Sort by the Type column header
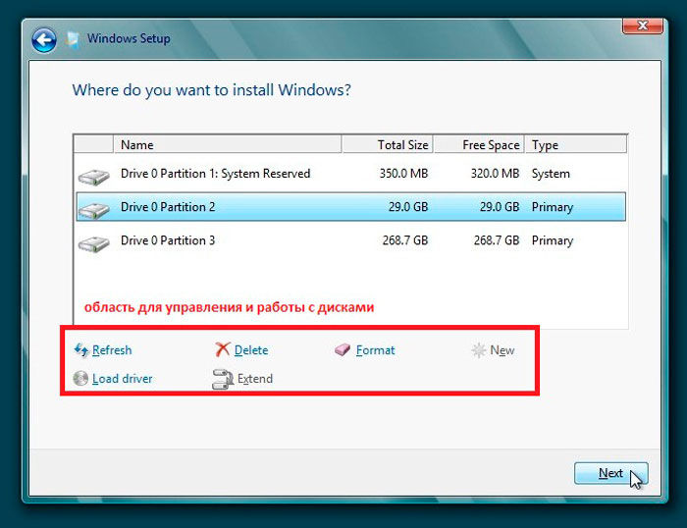 tap(576, 144)
